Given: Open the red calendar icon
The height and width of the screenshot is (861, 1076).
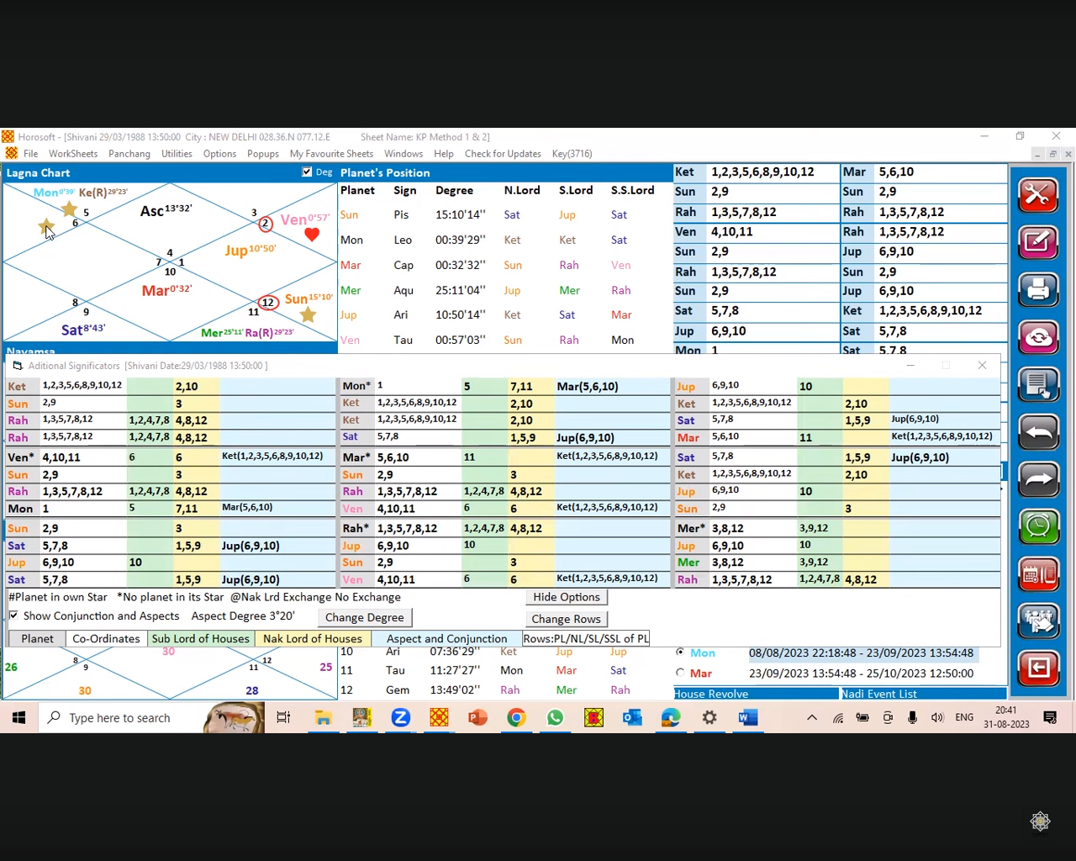Looking at the screenshot, I should (x=1038, y=575).
